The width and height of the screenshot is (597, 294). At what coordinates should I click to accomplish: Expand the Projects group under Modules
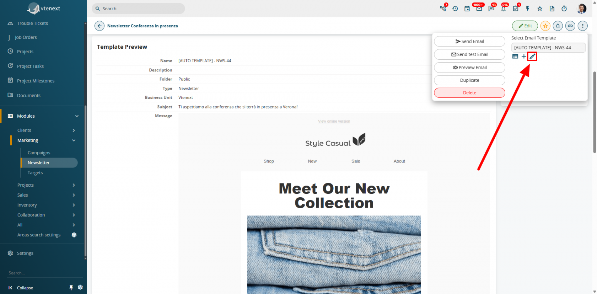click(x=74, y=185)
